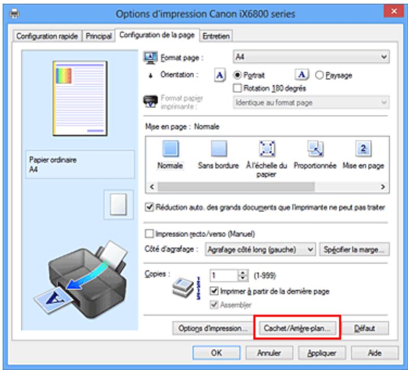Click the Défaut button
The image size is (408, 370).
[364, 328]
